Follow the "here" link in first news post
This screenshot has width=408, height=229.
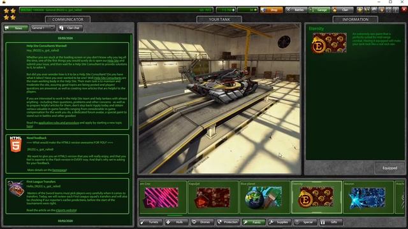click(x=29, y=126)
